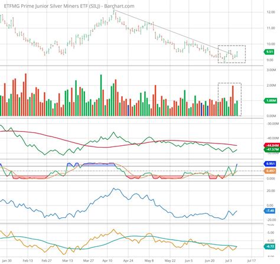280x264 pixels.
Task: Select the May 22 date label
Action: (x=170, y=260)
